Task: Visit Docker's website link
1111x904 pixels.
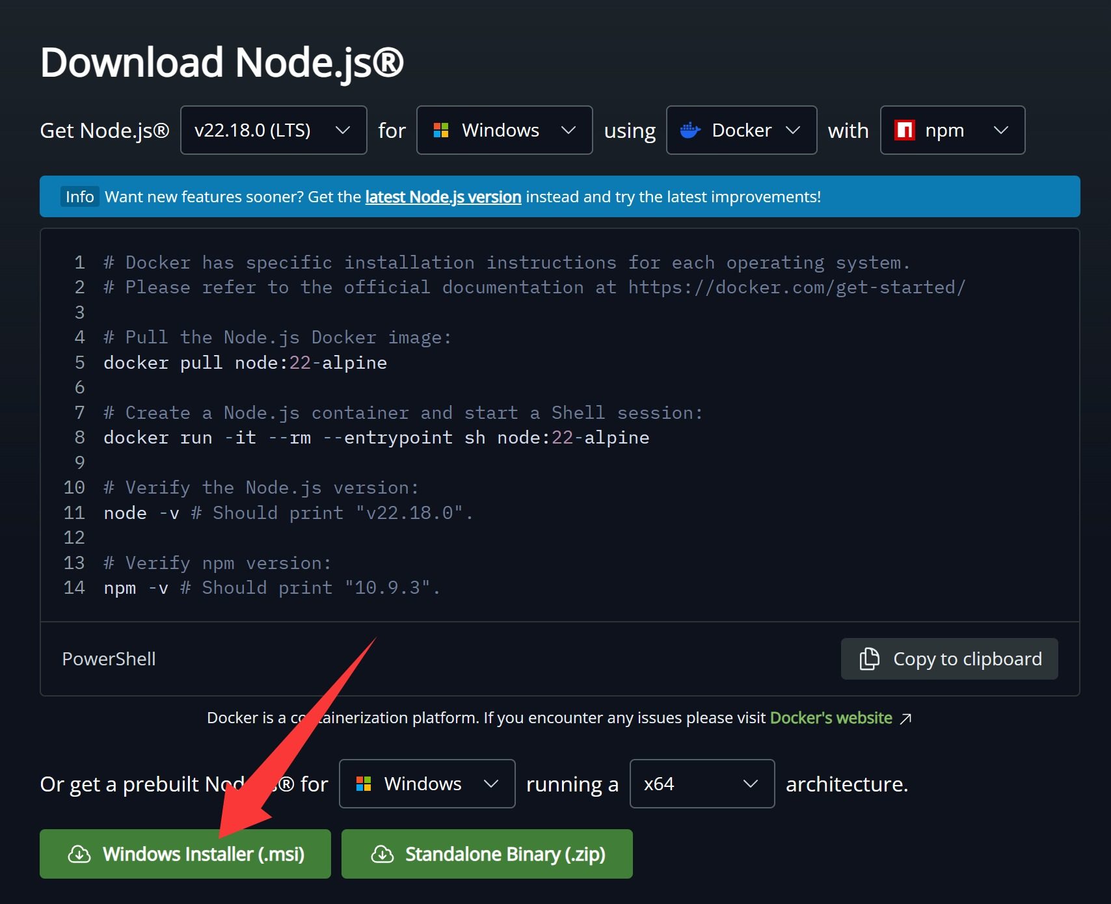Action: (831, 717)
